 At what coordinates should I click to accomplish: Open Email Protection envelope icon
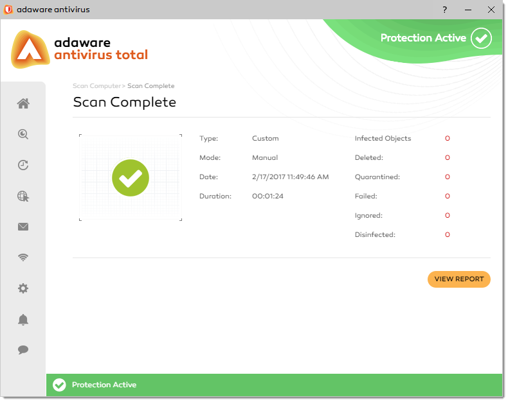tap(23, 227)
